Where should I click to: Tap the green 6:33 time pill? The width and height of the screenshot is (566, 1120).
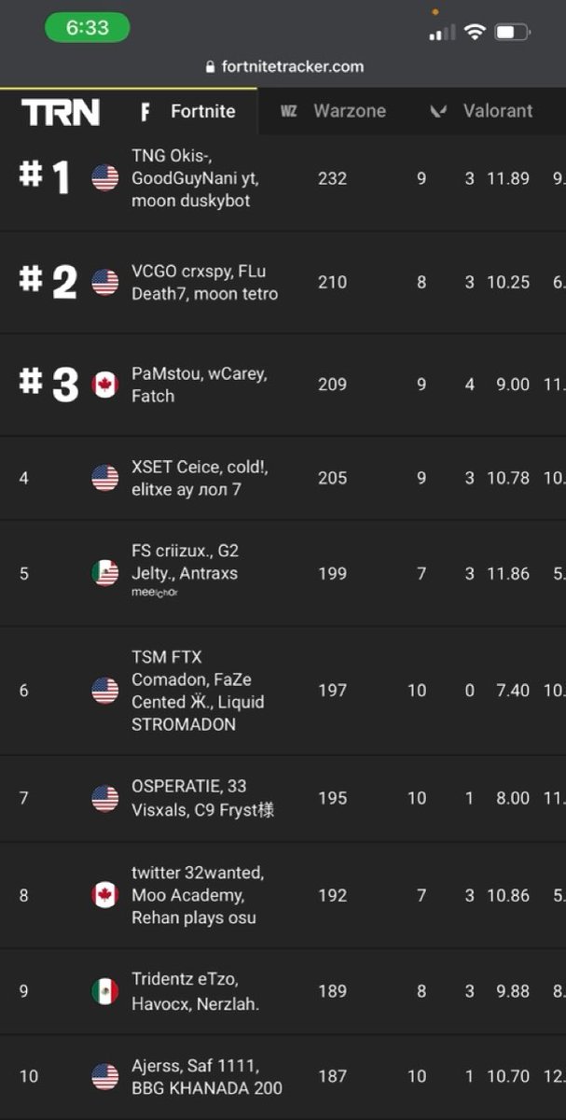87,28
